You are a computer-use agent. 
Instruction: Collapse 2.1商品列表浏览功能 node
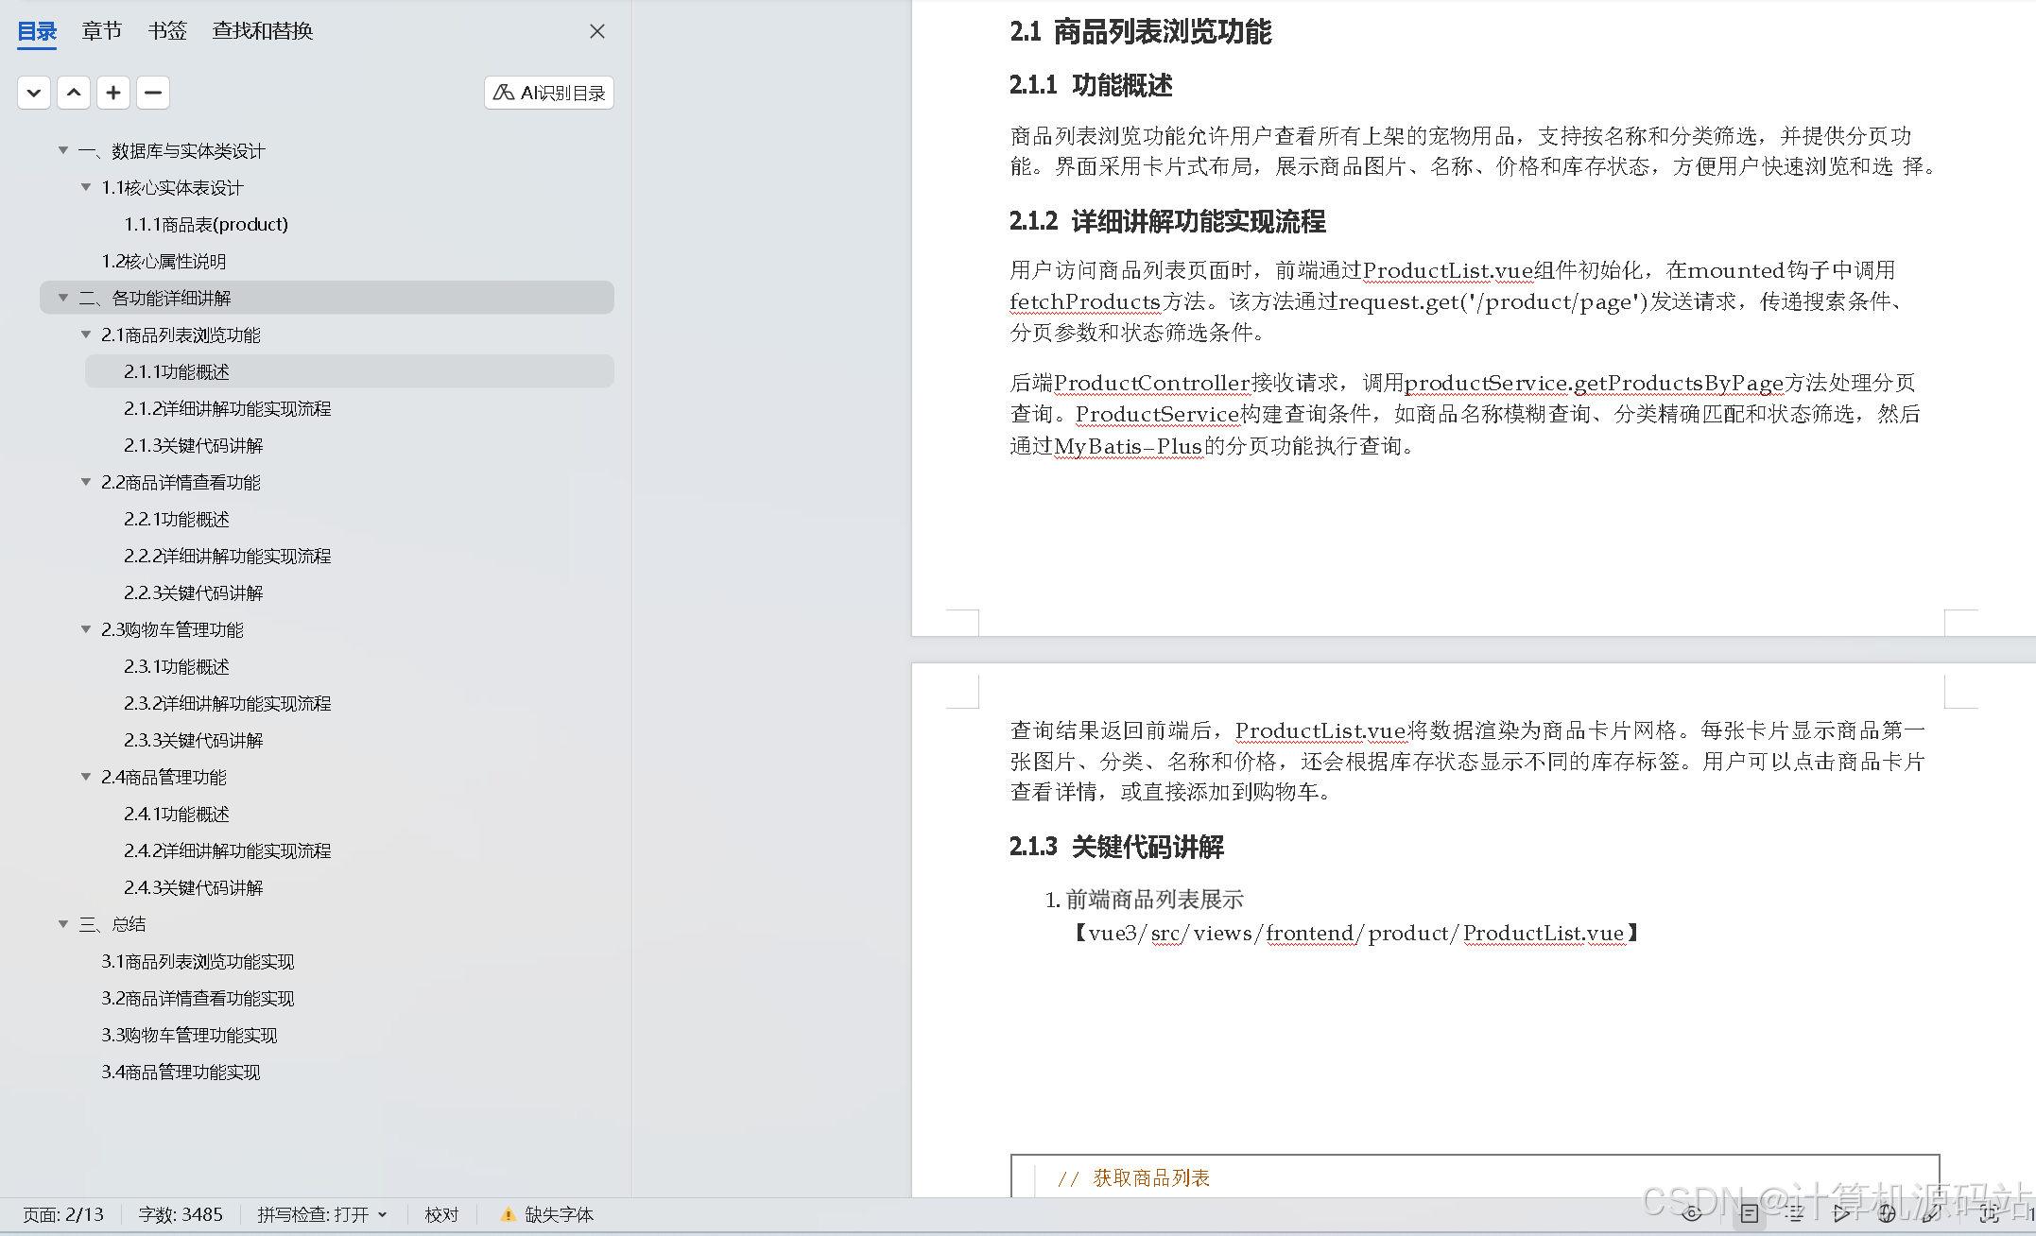pos(86,335)
